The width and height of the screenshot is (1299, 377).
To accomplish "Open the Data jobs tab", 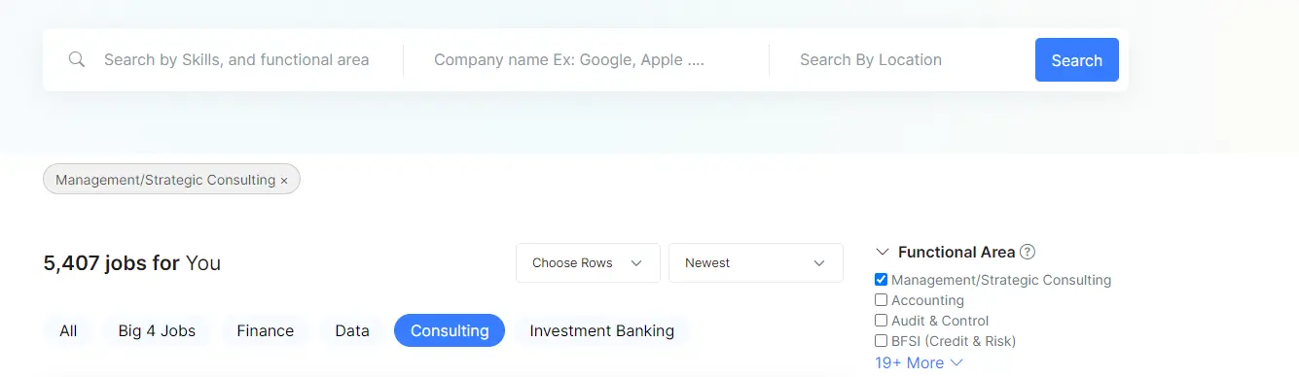I will click(352, 330).
